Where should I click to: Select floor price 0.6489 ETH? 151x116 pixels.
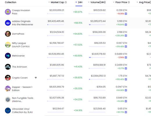click(121, 54)
